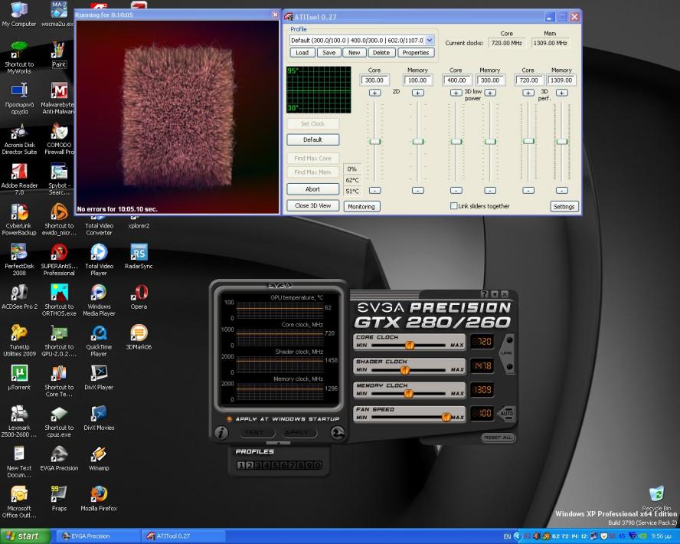The height and width of the screenshot is (544, 680).
Task: Open the Windows Start menu
Action: pyautogui.click(x=25, y=536)
